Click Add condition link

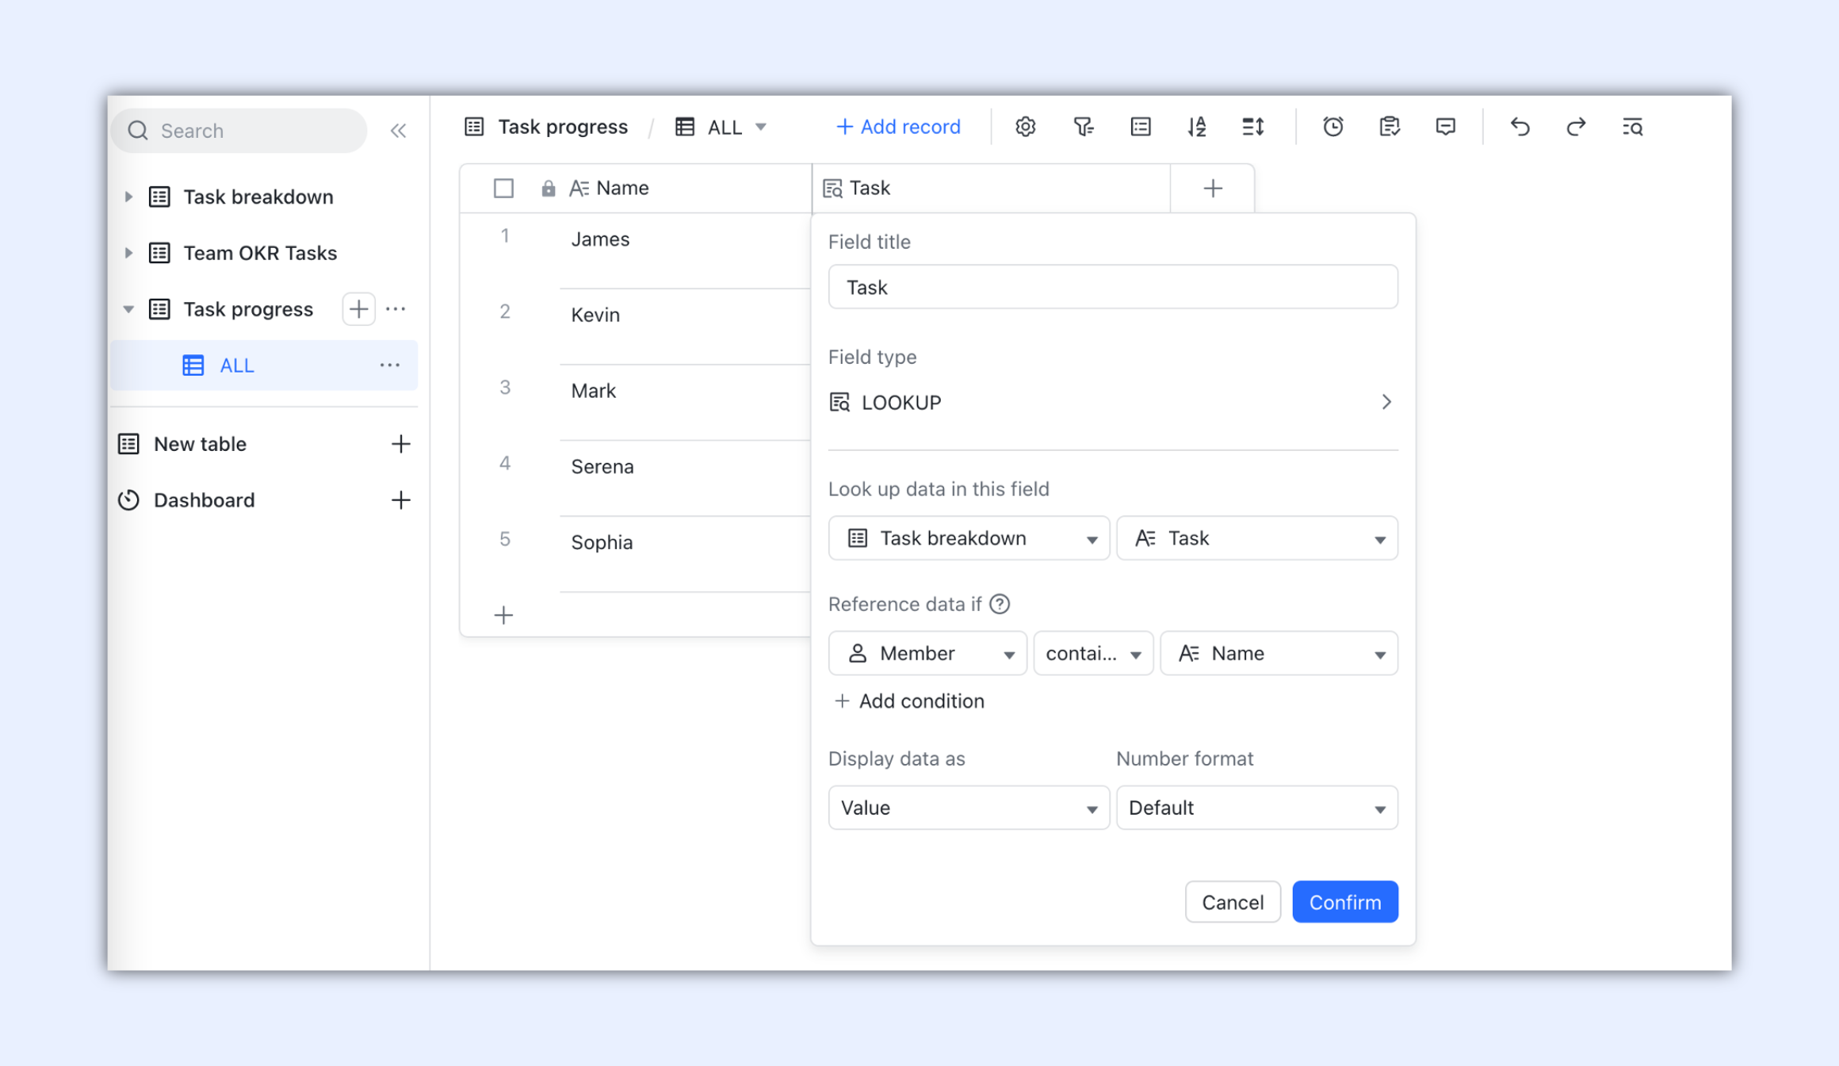point(910,701)
